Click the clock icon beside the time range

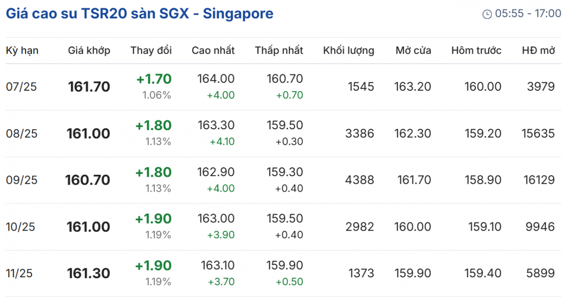[x=487, y=15]
